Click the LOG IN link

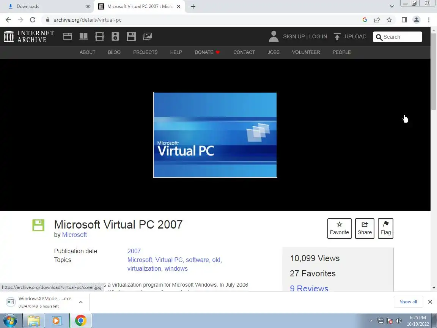pos(318,36)
